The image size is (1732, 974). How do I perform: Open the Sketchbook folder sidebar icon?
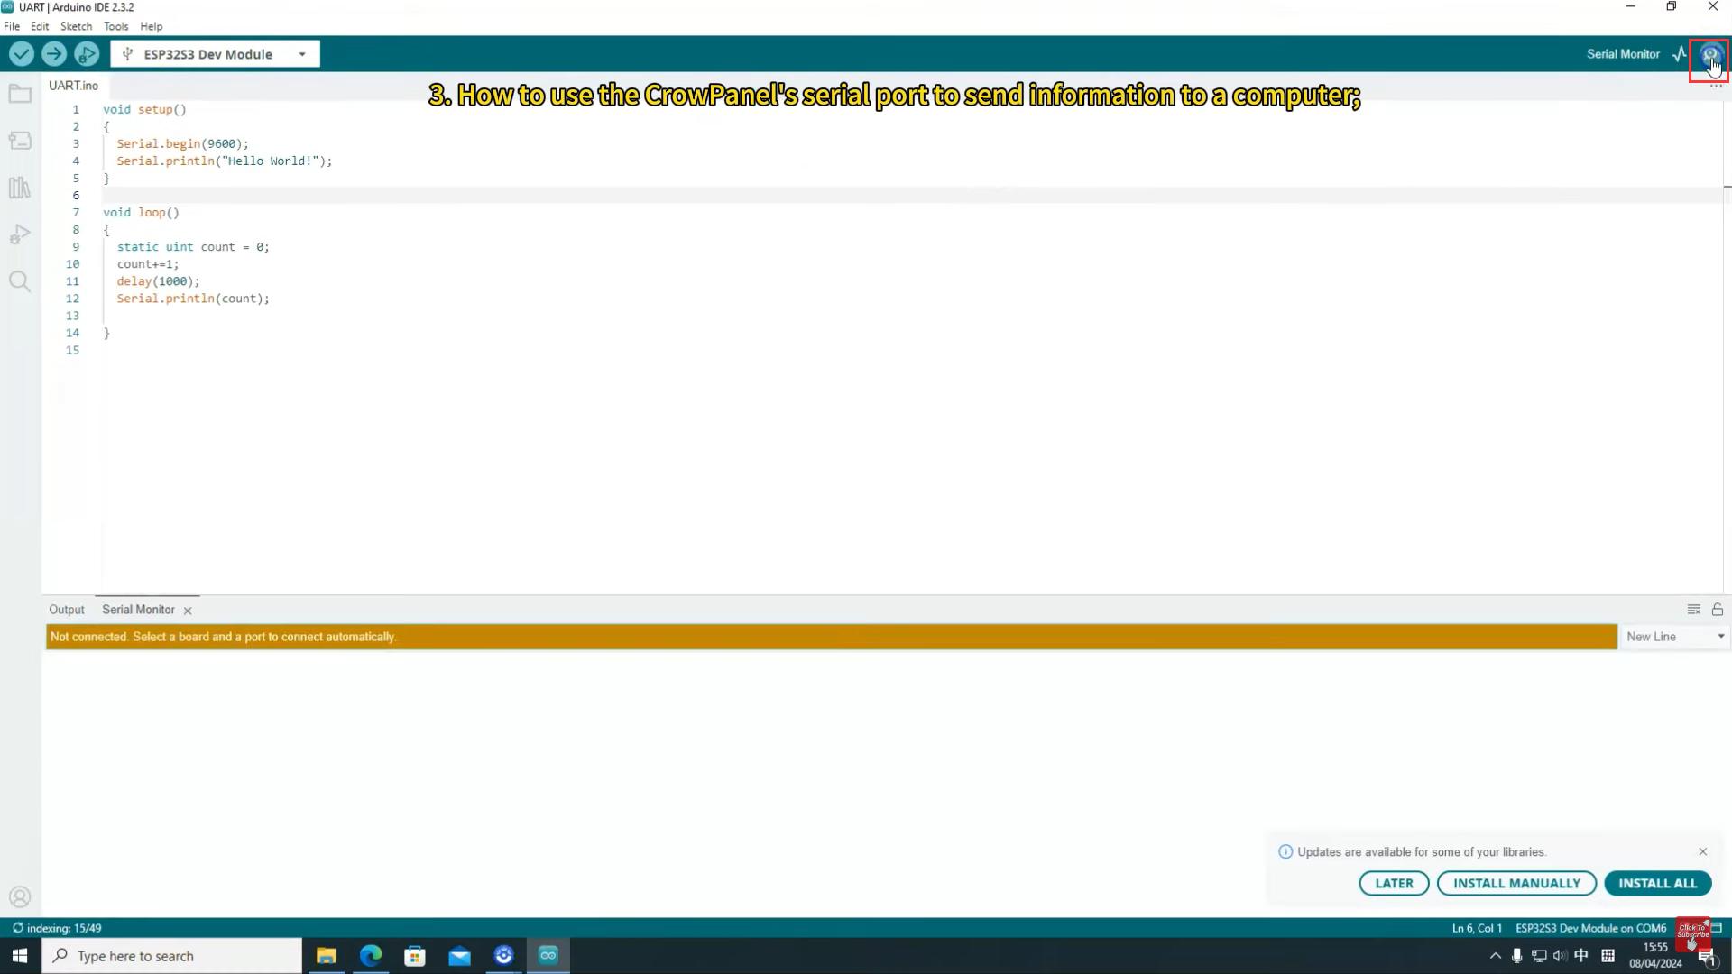20,94
